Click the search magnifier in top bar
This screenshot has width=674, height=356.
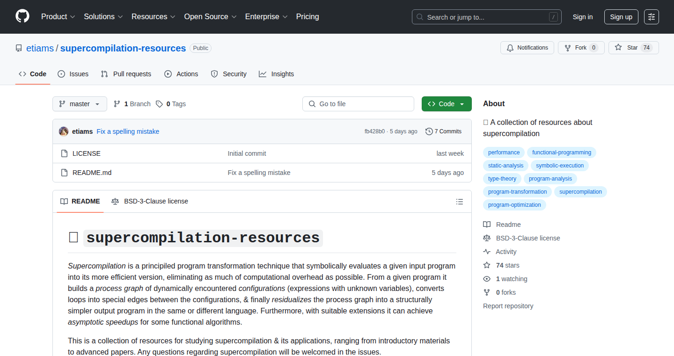[420, 17]
